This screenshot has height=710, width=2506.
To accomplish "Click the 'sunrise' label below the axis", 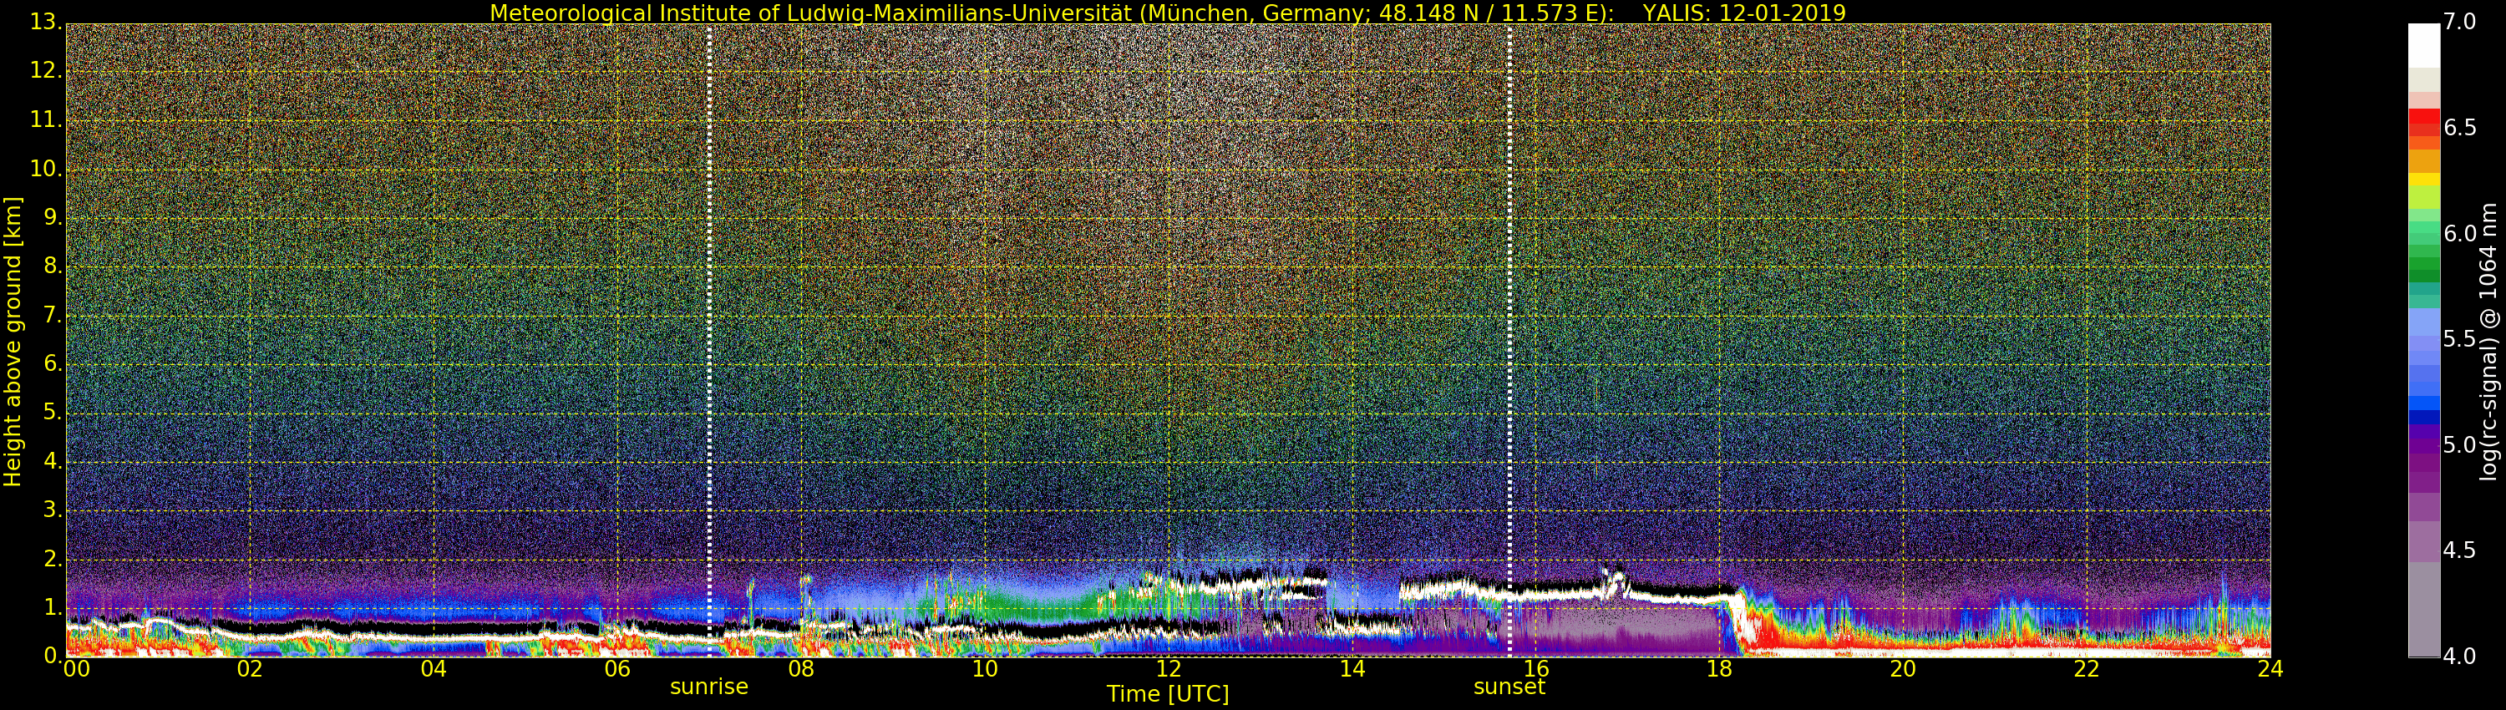I will (709, 687).
